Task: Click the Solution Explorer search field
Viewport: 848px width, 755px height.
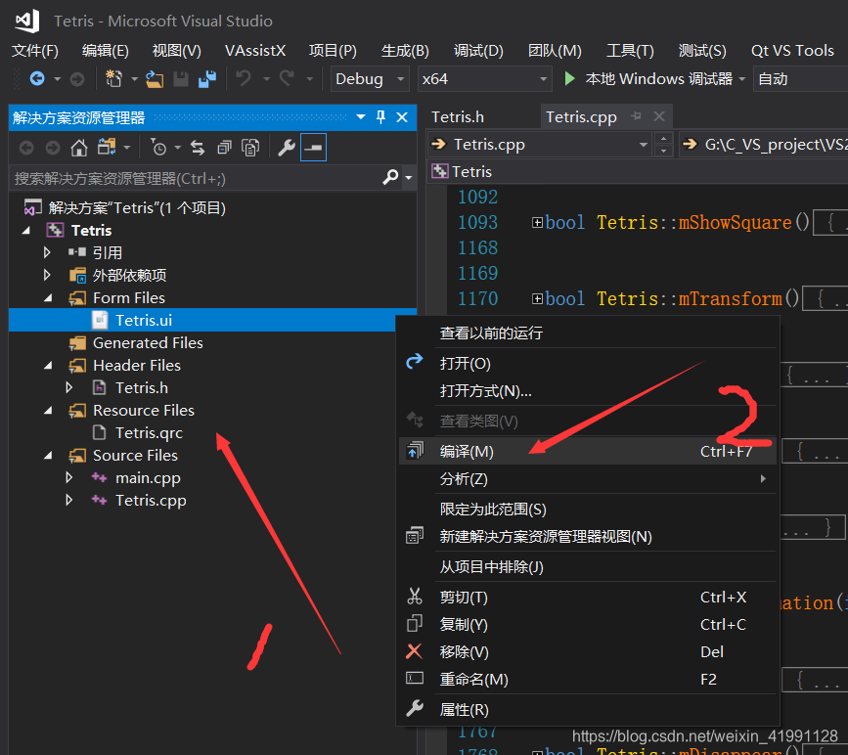Action: (195, 178)
